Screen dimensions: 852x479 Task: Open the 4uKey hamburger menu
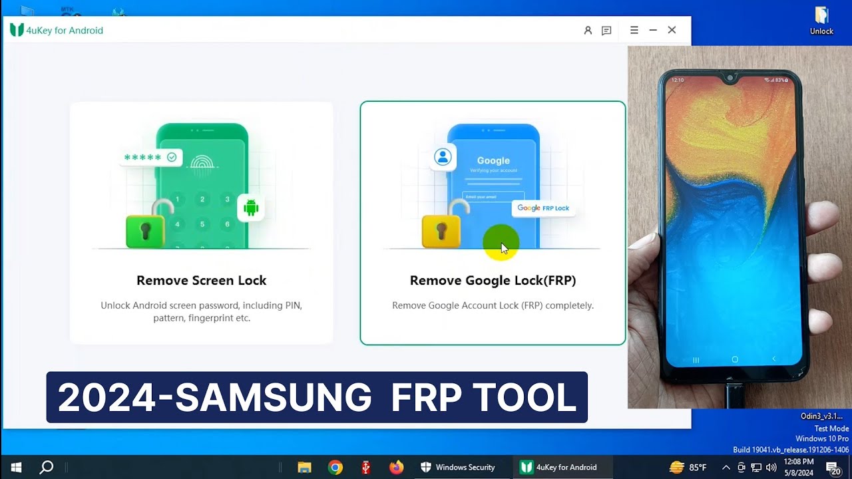[634, 31]
